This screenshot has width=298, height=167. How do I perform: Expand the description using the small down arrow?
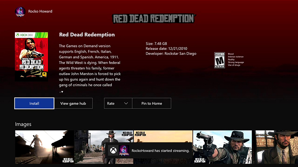(x=62, y=92)
